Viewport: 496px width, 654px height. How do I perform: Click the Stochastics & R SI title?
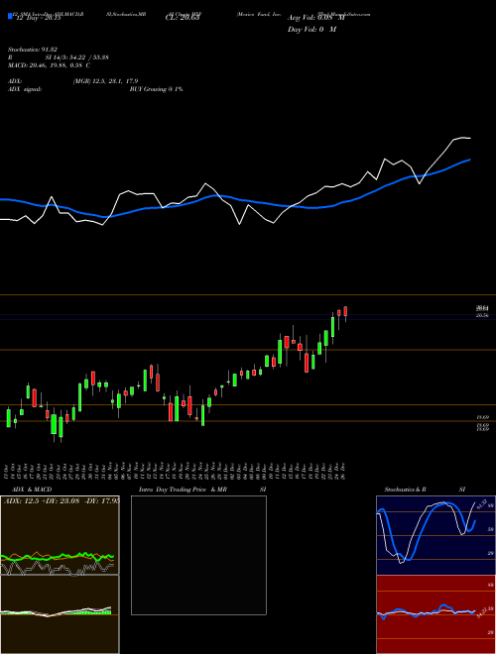(x=425, y=490)
